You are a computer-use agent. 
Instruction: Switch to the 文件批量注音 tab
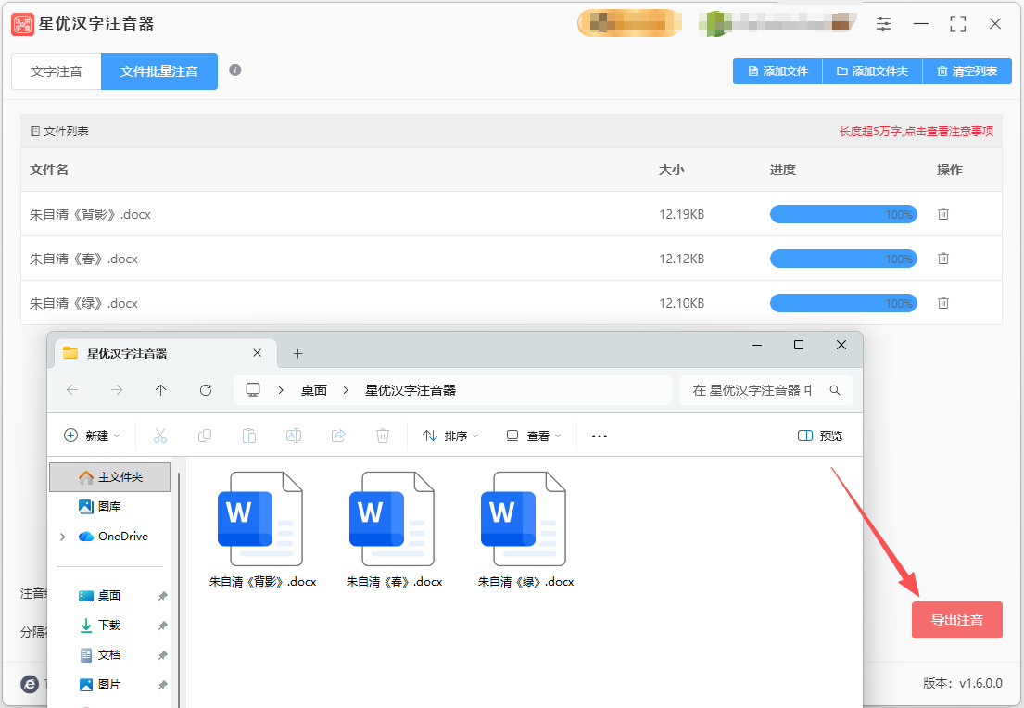(x=159, y=71)
